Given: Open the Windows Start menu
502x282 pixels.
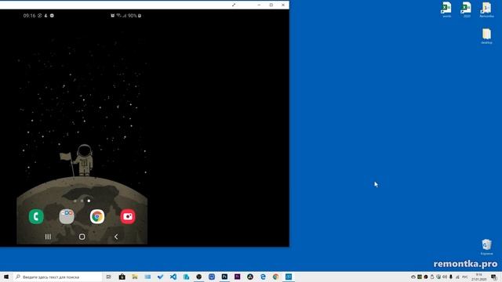Looking at the screenshot, I should (x=6, y=277).
